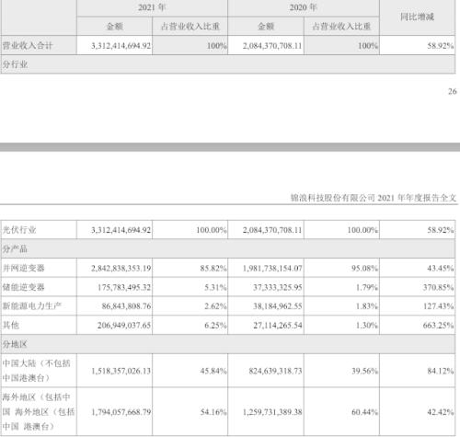Viewport: 460px width, 437px height.
Task: Select the "光伏行业" row label
Action: 19,230
